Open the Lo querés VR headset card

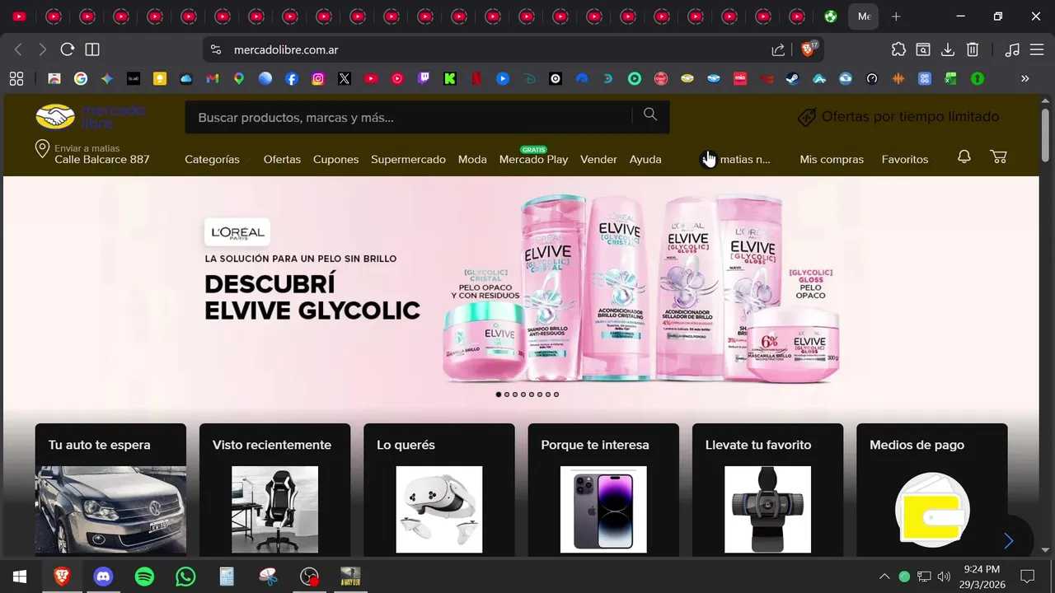(x=439, y=490)
